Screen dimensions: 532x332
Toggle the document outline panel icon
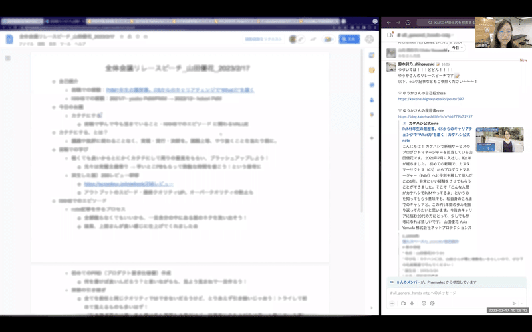click(x=8, y=58)
